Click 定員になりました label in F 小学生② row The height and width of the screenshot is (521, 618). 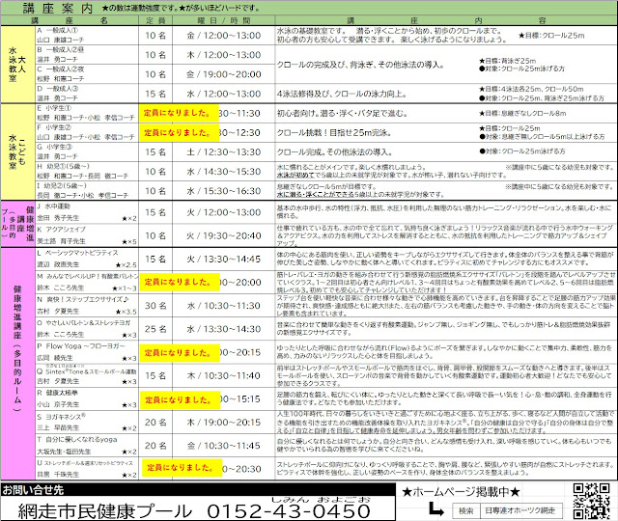[x=179, y=133]
